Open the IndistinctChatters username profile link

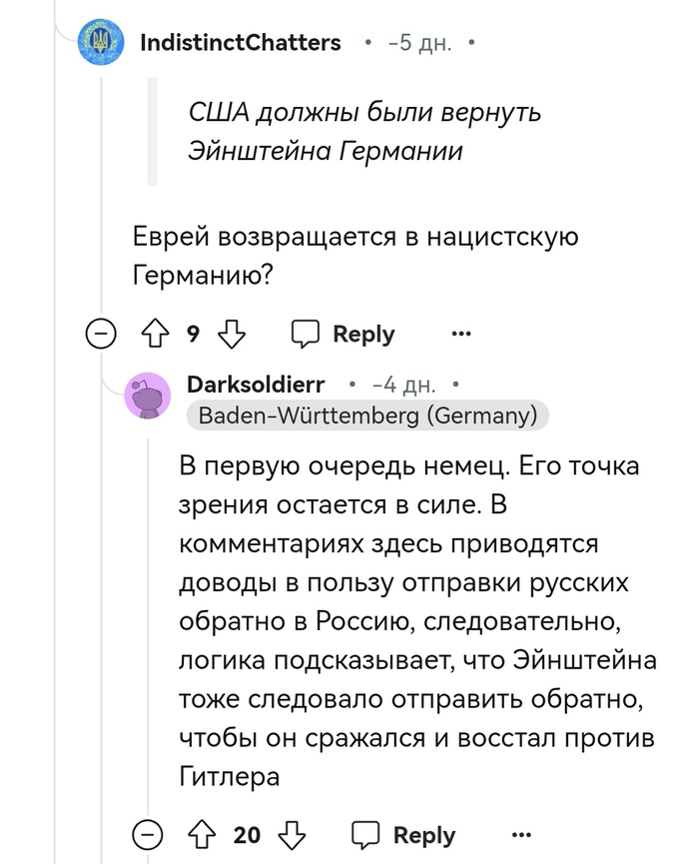(x=241, y=43)
